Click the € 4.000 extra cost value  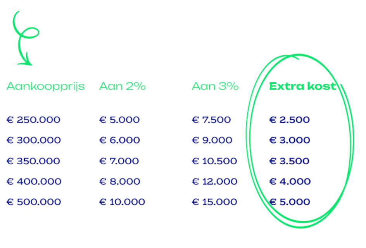(290, 181)
